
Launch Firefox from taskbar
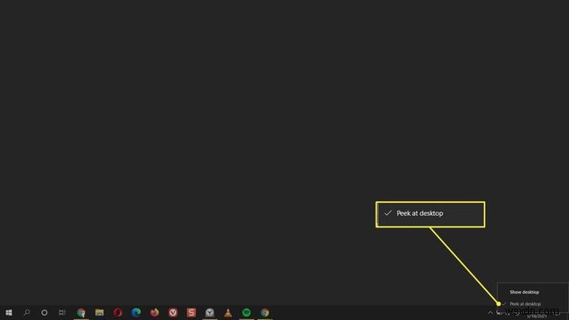click(x=155, y=312)
